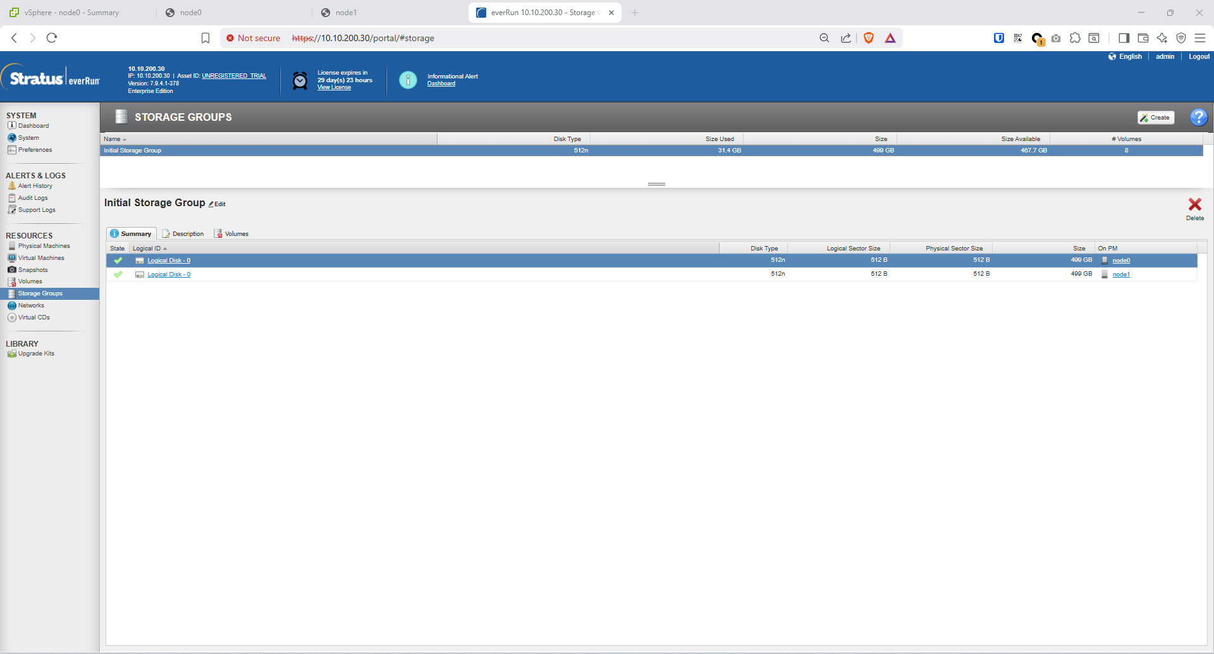Select the Initial Storage Group row
Image resolution: width=1214 pixels, height=654 pixels.
pyautogui.click(x=133, y=151)
